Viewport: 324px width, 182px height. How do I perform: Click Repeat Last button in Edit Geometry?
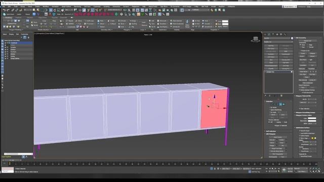coord(308,40)
